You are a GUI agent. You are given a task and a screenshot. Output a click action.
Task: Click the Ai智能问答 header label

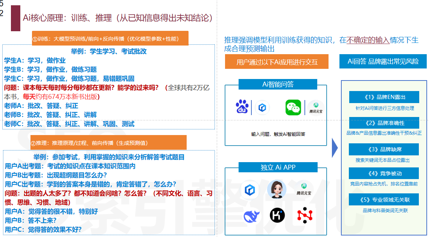[278, 84]
